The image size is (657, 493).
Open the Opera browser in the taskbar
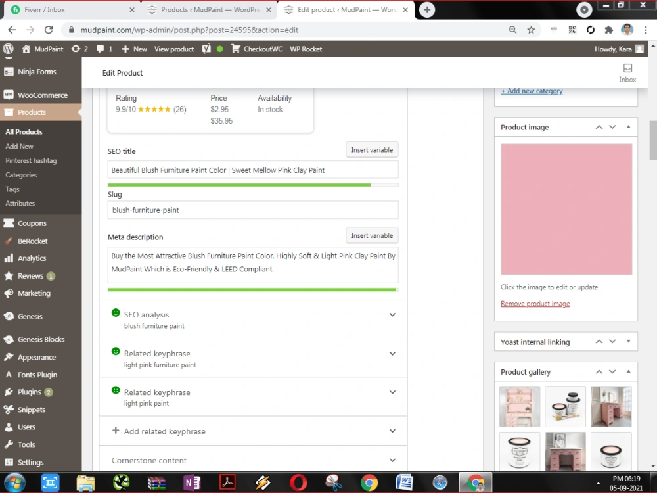(298, 483)
